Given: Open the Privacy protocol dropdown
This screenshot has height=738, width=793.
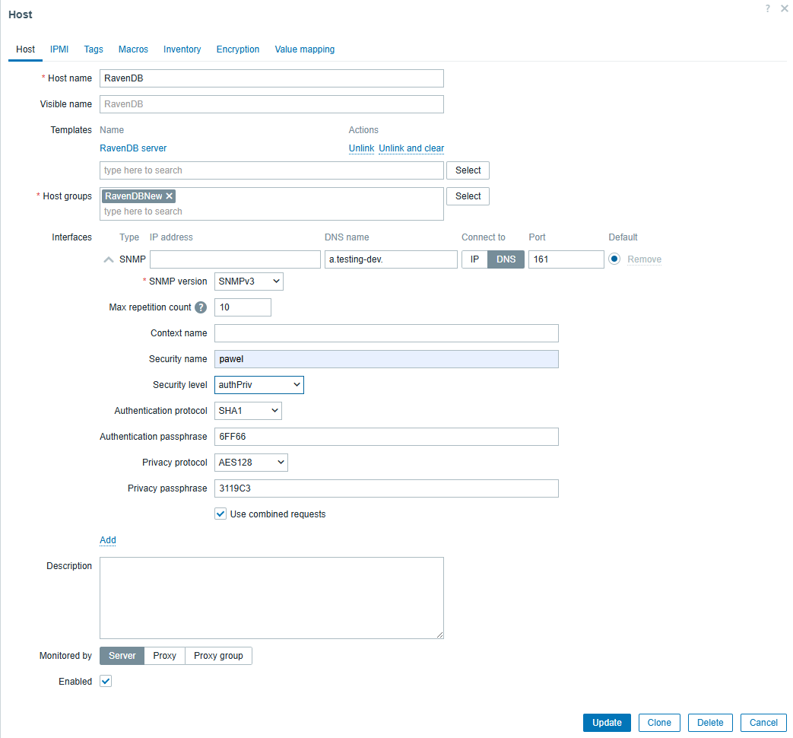Looking at the screenshot, I should (251, 463).
